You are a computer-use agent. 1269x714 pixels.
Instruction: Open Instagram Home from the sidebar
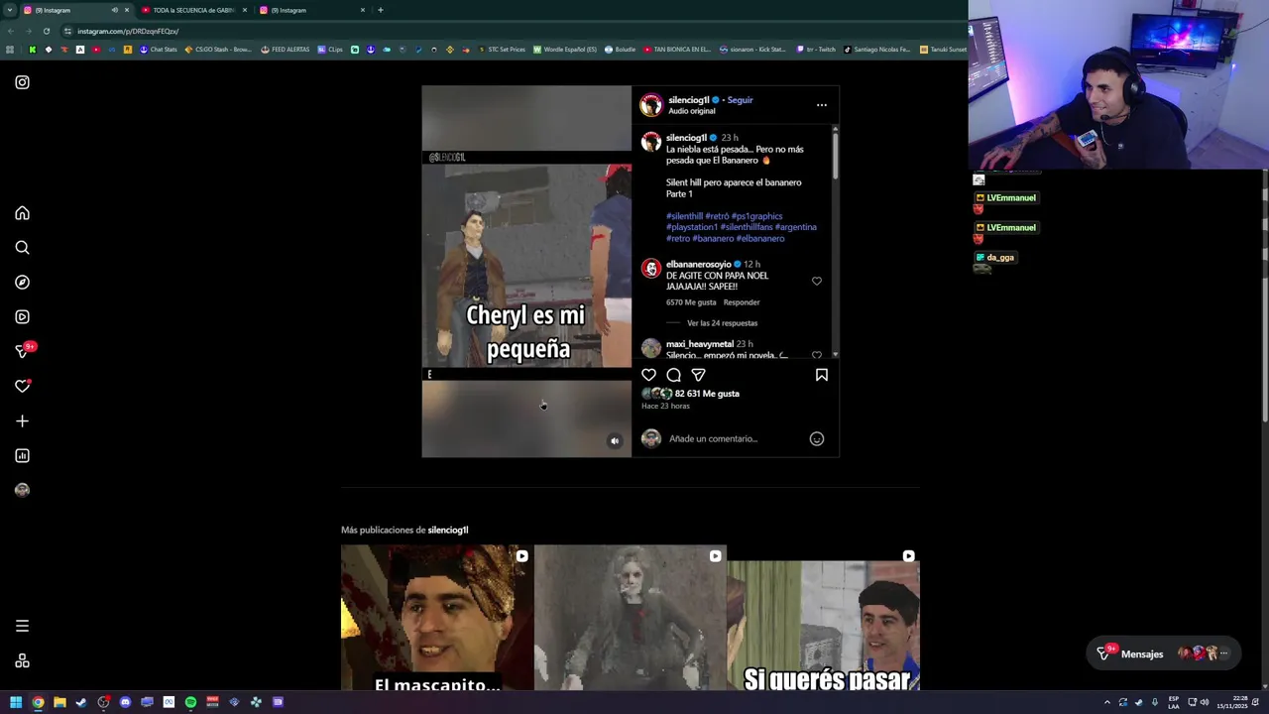coord(22,213)
